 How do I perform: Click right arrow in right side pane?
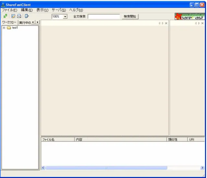[199, 23]
